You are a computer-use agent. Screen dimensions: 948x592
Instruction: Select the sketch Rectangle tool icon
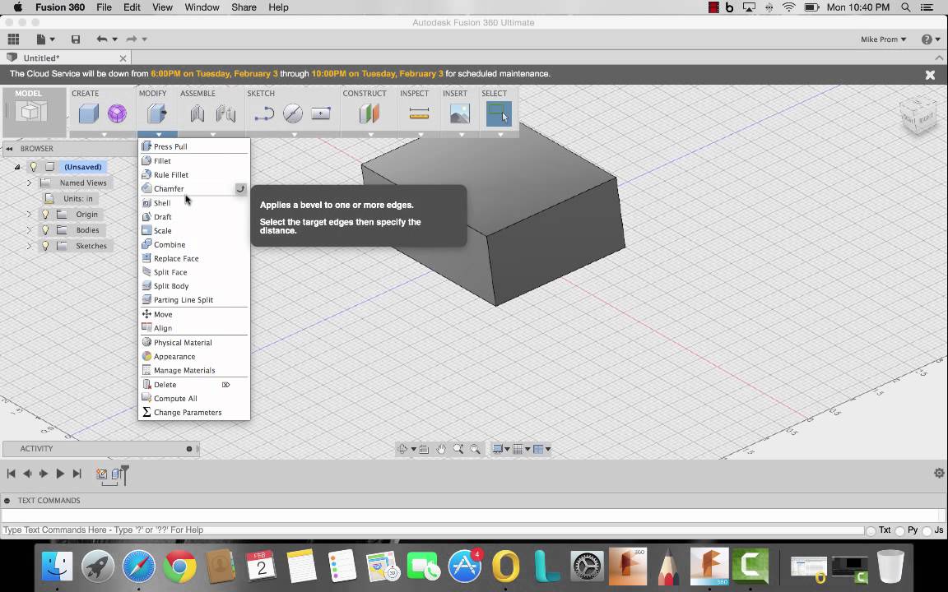tap(321, 113)
